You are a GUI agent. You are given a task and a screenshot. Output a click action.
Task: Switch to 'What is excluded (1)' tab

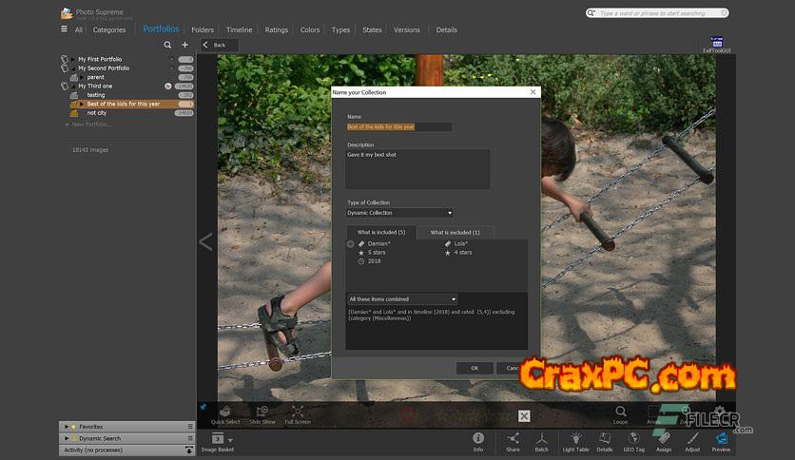455,232
